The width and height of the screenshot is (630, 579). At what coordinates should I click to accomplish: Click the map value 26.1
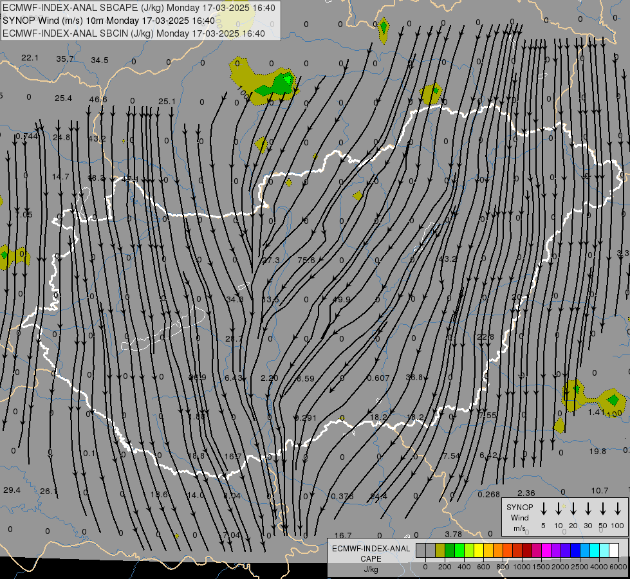click(49, 492)
